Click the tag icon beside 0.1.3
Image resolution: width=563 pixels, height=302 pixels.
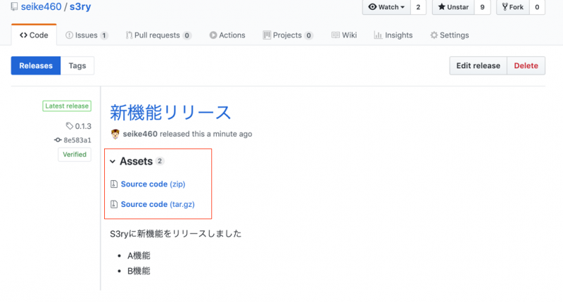69,126
